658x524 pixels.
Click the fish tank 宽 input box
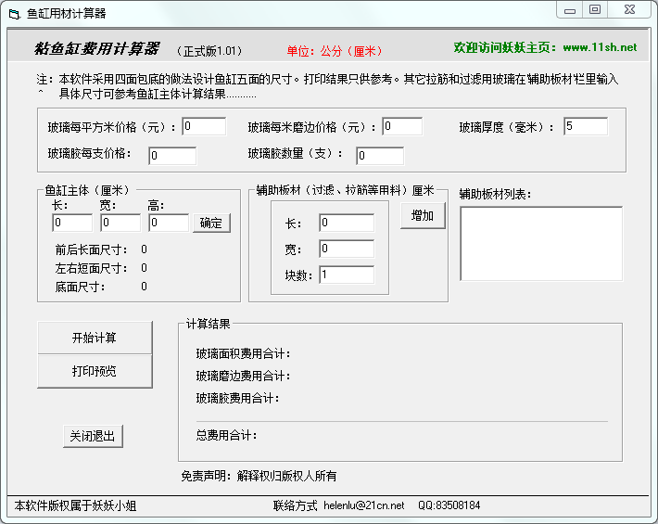120,223
